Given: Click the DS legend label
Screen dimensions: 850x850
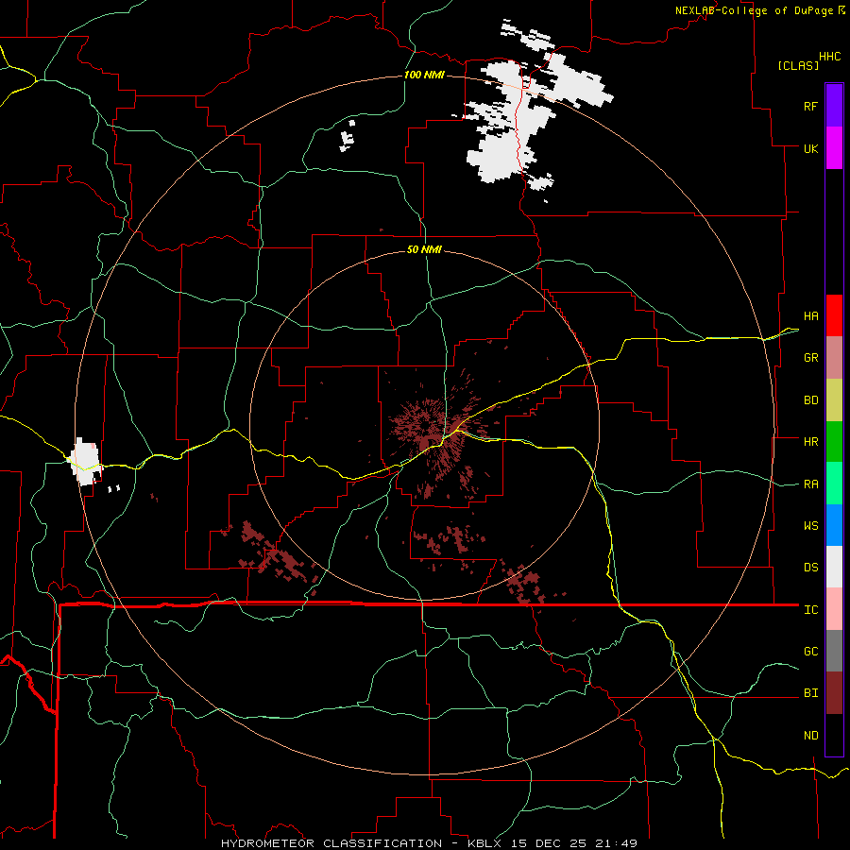Looking at the screenshot, I should [x=810, y=568].
